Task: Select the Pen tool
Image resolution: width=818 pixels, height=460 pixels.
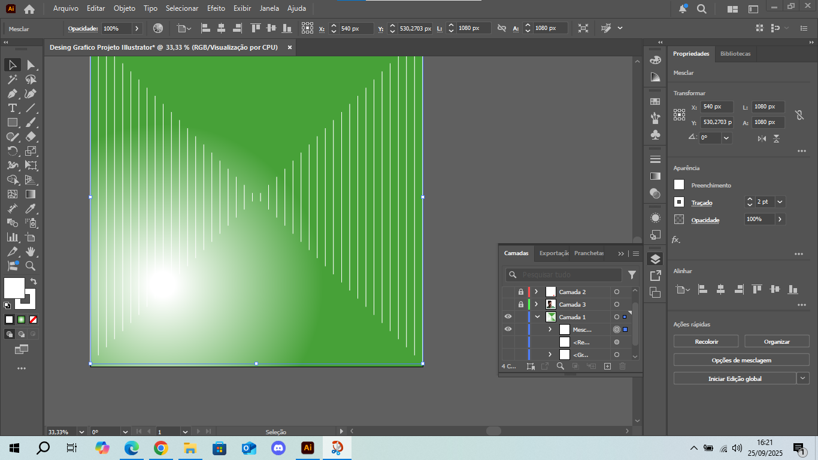Action: 13,93
